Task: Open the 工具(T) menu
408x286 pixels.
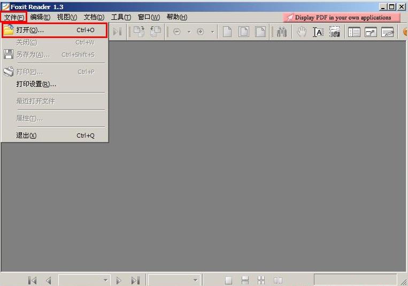Action: point(121,17)
